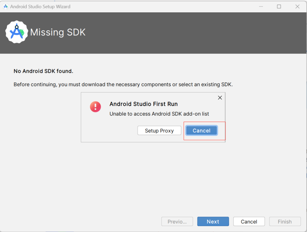Click the 'Missing SDK' heading
The image size is (307, 232).
[58, 32]
